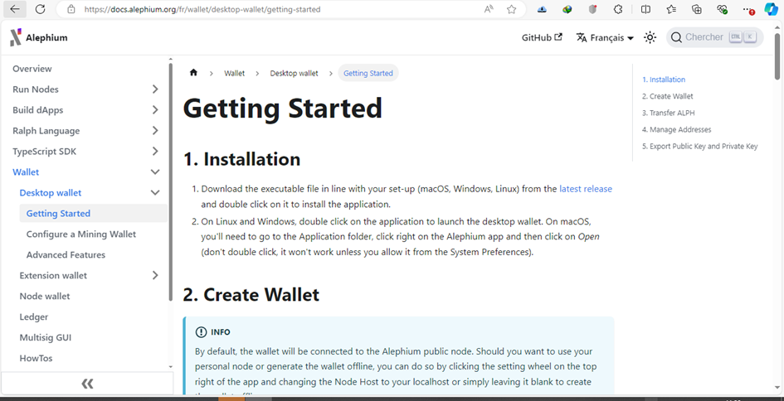This screenshot has height=401, width=784.
Task: Open the Copilot sidebar icon
Action: [x=771, y=9]
